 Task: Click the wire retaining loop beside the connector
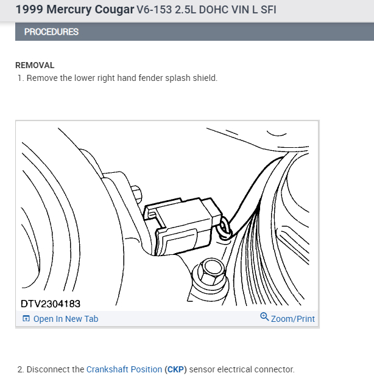[x=224, y=229]
